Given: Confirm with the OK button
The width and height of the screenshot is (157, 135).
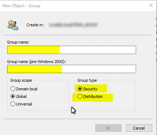Looking at the screenshot, I should 108,128.
